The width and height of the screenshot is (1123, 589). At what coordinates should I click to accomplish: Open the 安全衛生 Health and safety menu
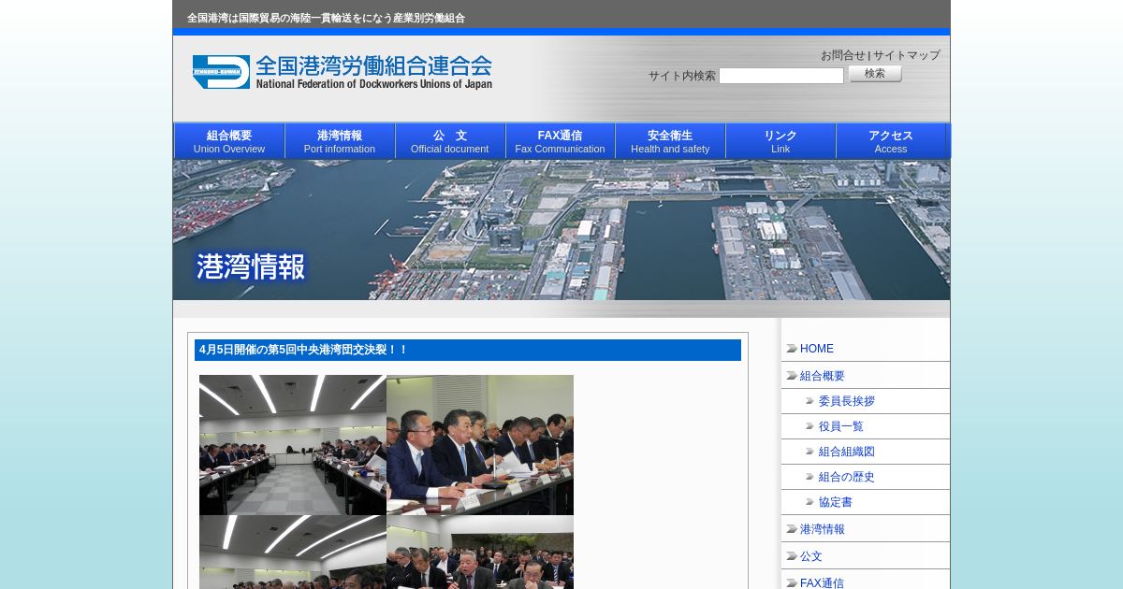[670, 141]
